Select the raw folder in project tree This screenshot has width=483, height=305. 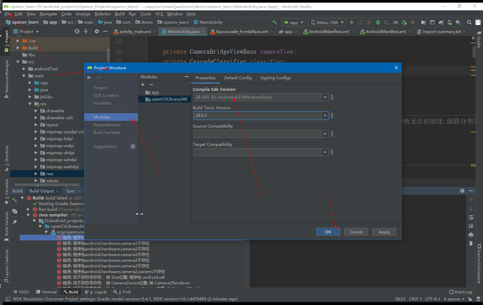tap(50, 174)
